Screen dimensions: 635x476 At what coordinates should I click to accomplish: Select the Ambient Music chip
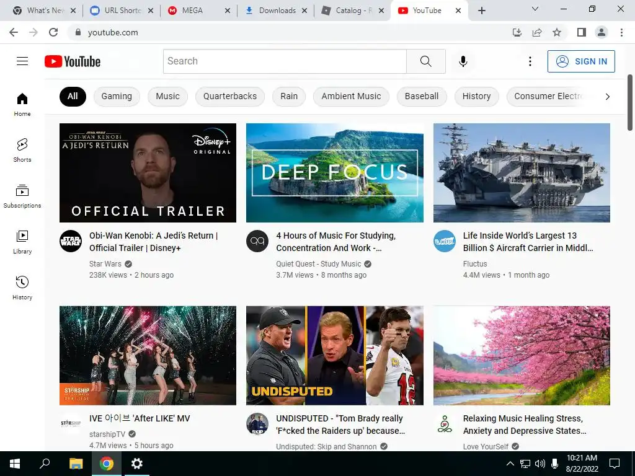click(x=351, y=96)
